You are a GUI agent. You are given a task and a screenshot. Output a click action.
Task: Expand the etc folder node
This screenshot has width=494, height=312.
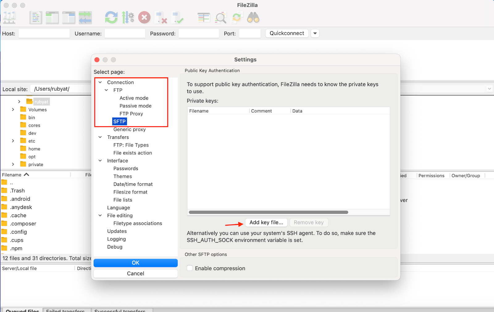pos(13,141)
